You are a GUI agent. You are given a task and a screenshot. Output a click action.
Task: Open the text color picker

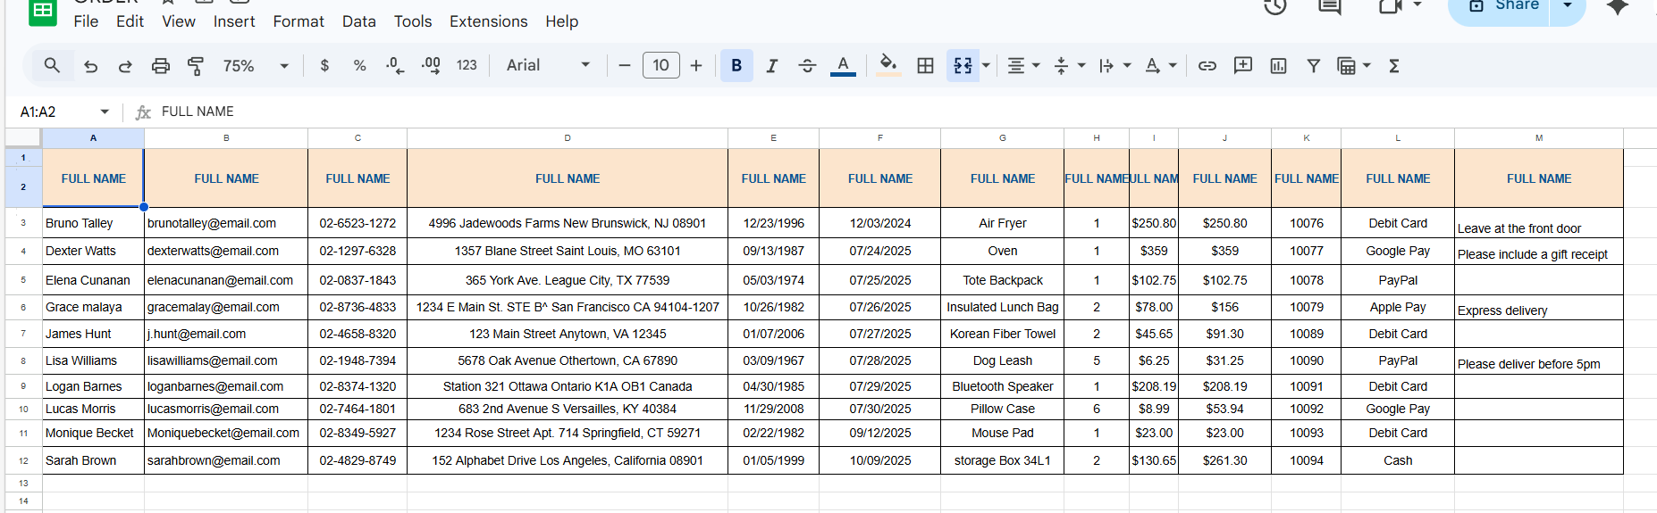pos(843,66)
